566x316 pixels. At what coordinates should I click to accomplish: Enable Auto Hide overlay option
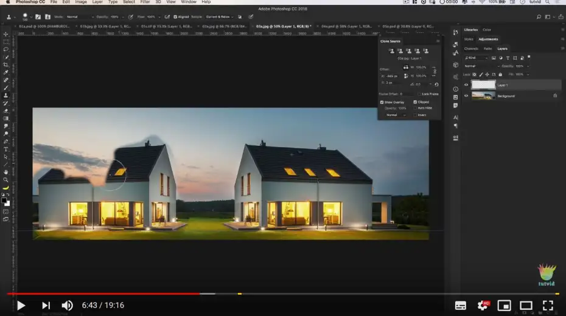point(415,108)
